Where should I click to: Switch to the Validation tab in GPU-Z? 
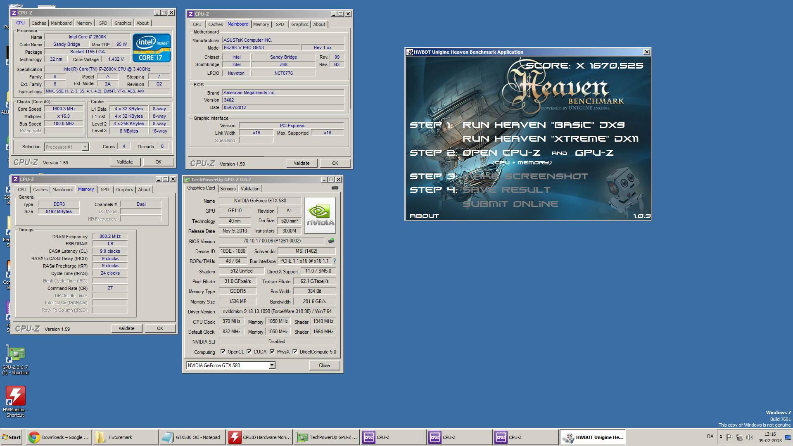(x=250, y=189)
